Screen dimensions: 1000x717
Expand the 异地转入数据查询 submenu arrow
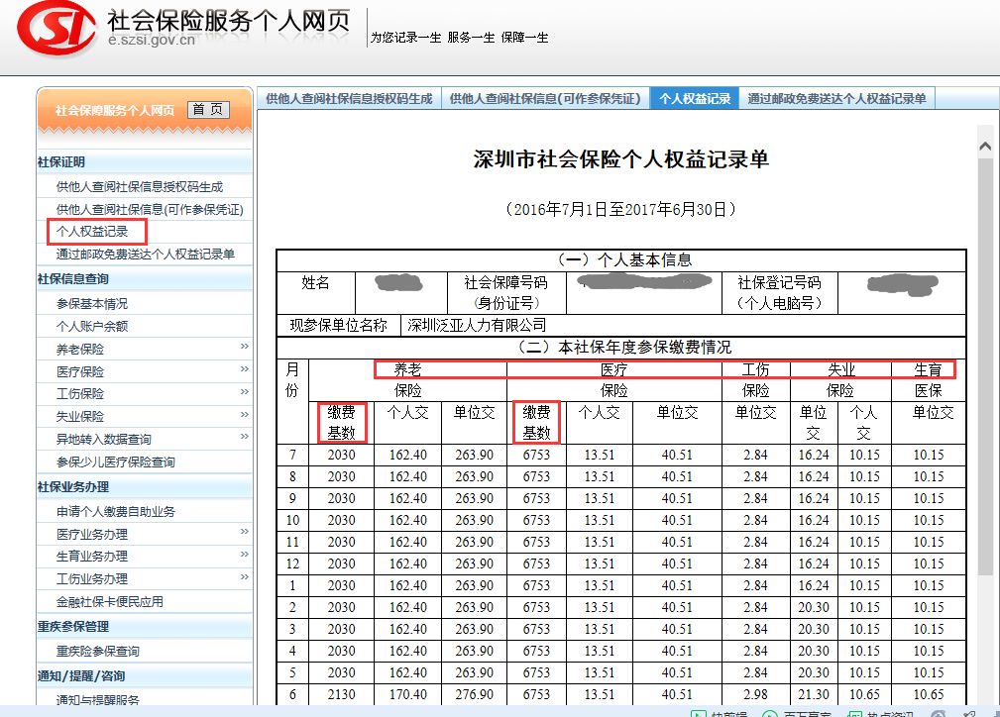pos(244,439)
